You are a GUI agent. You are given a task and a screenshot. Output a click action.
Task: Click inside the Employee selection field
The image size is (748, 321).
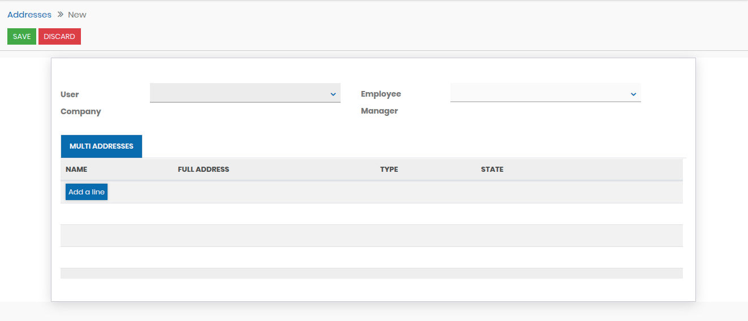click(538, 93)
